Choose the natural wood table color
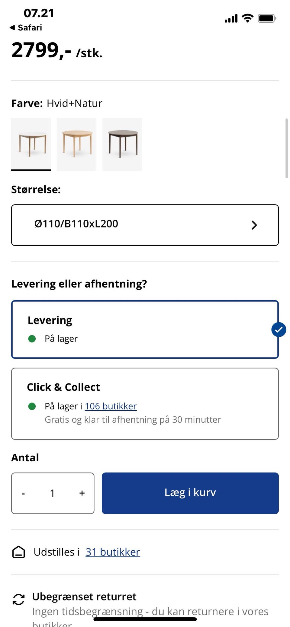The width and height of the screenshot is (290, 627). [76, 144]
